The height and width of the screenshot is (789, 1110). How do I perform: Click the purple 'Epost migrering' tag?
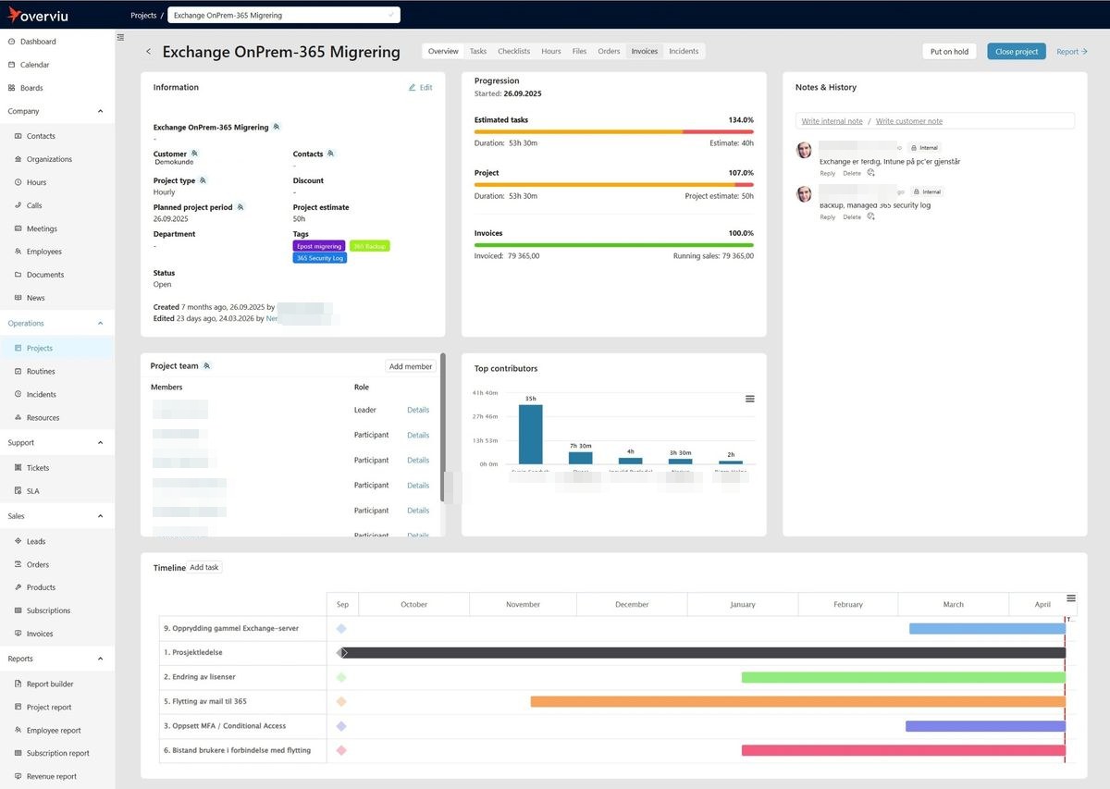(x=319, y=246)
